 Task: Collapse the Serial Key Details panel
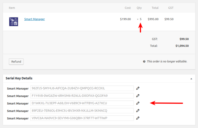(191, 79)
